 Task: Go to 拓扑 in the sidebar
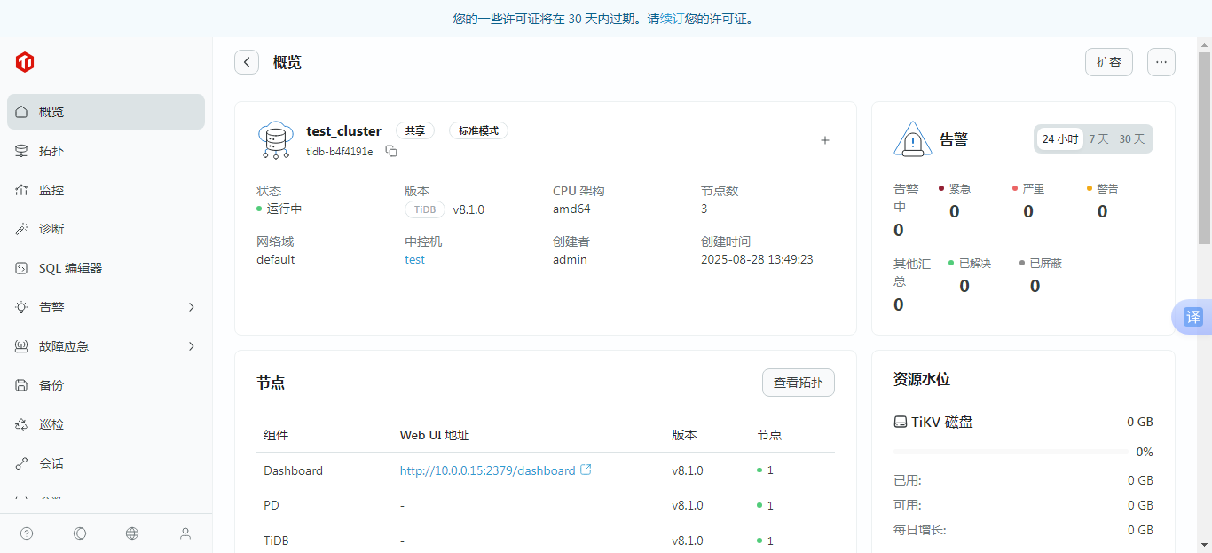tap(51, 151)
